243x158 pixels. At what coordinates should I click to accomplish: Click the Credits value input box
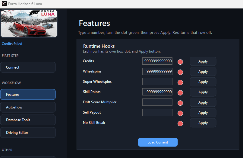click(157, 61)
